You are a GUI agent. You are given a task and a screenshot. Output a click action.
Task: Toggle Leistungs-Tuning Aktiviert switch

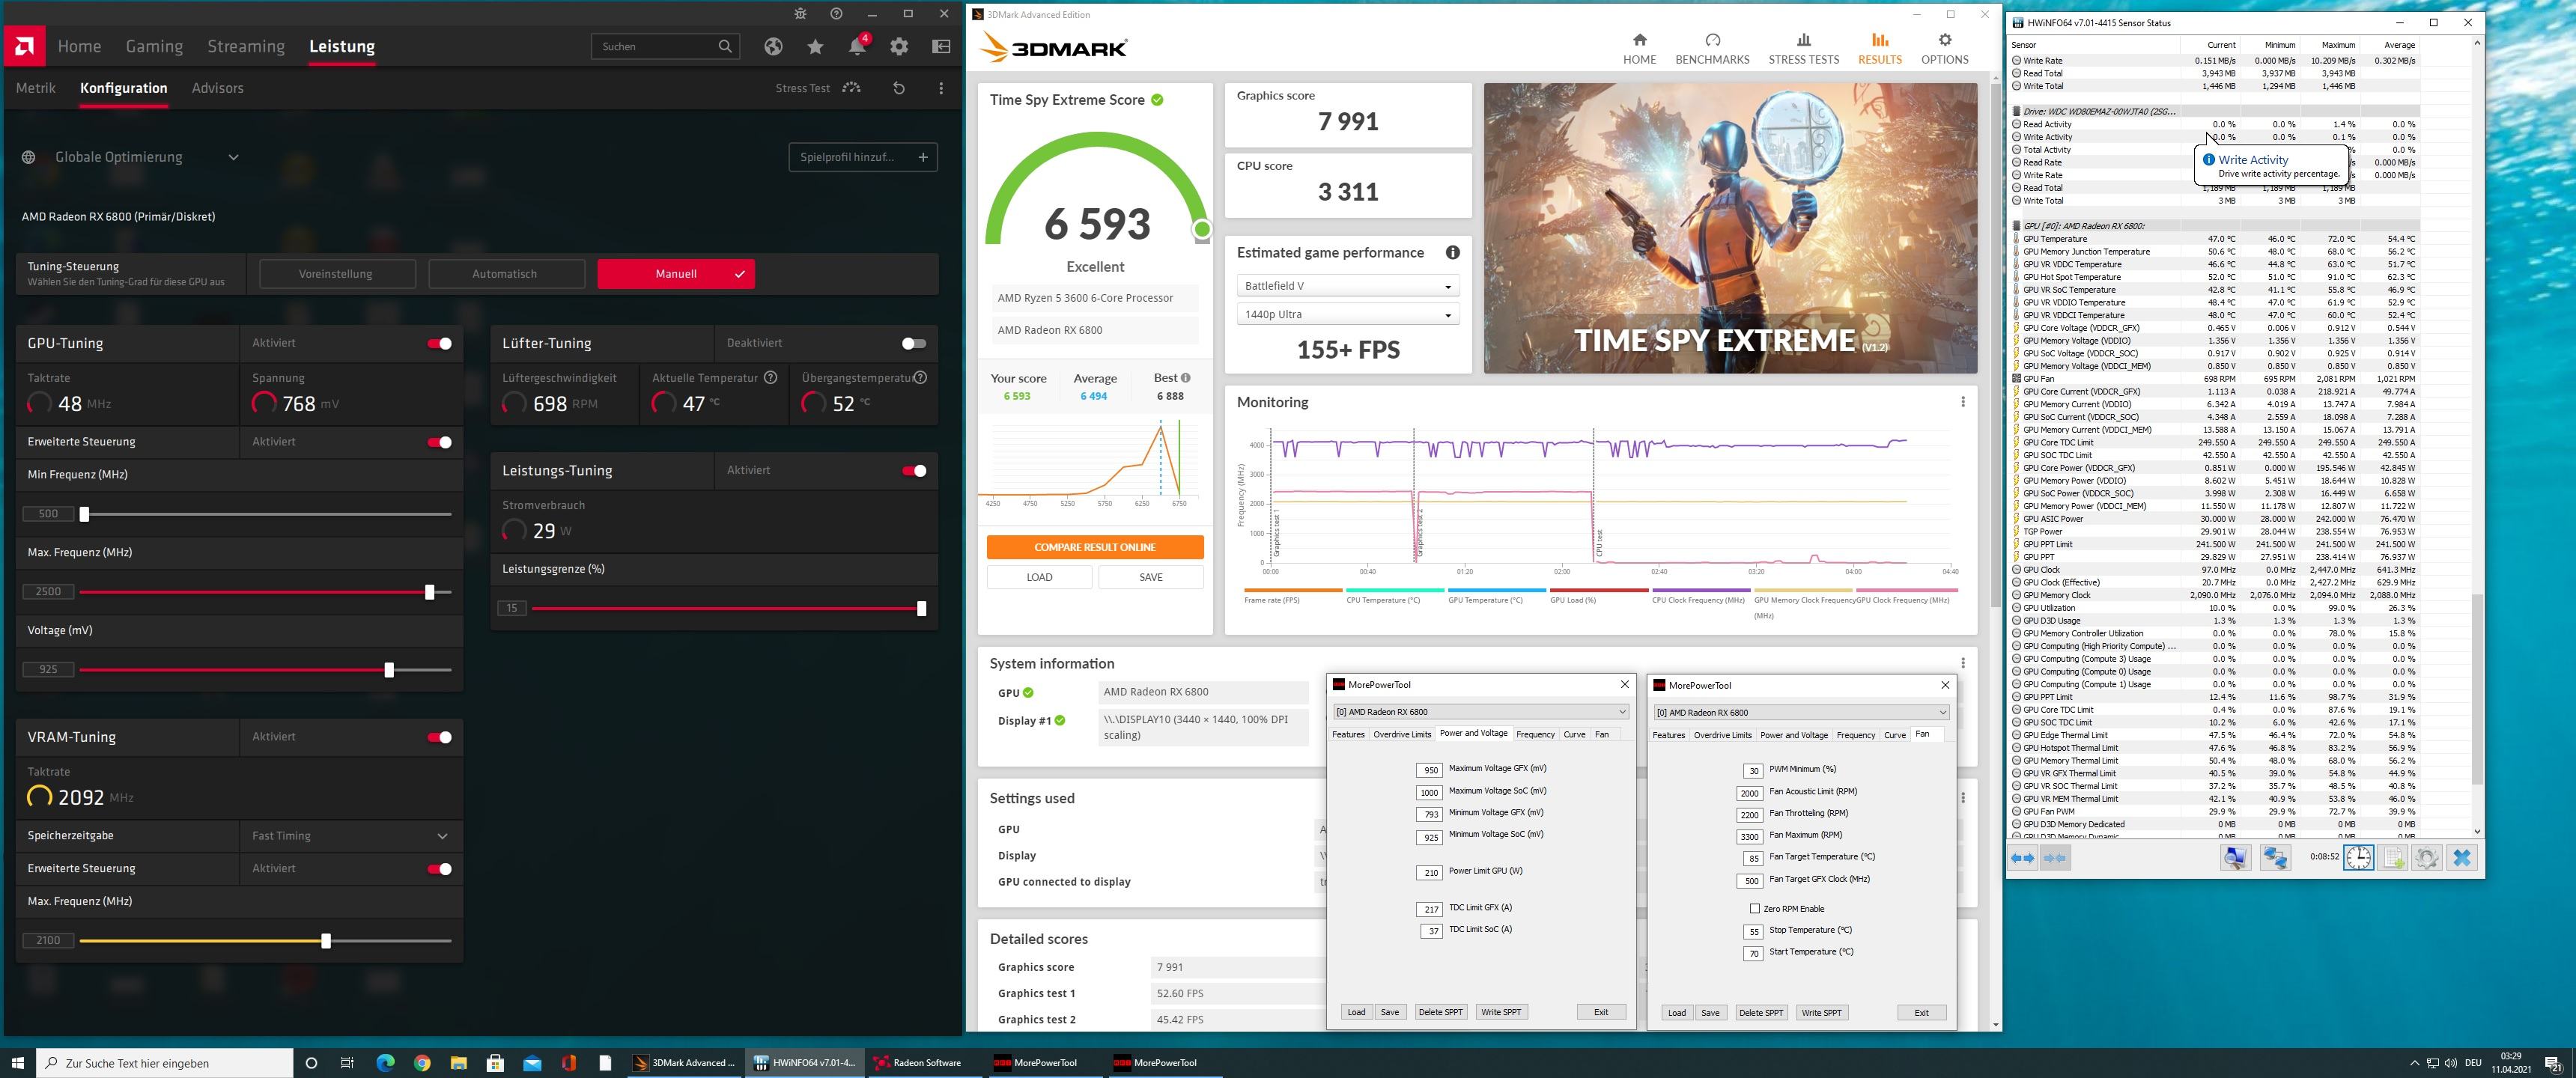tap(914, 470)
